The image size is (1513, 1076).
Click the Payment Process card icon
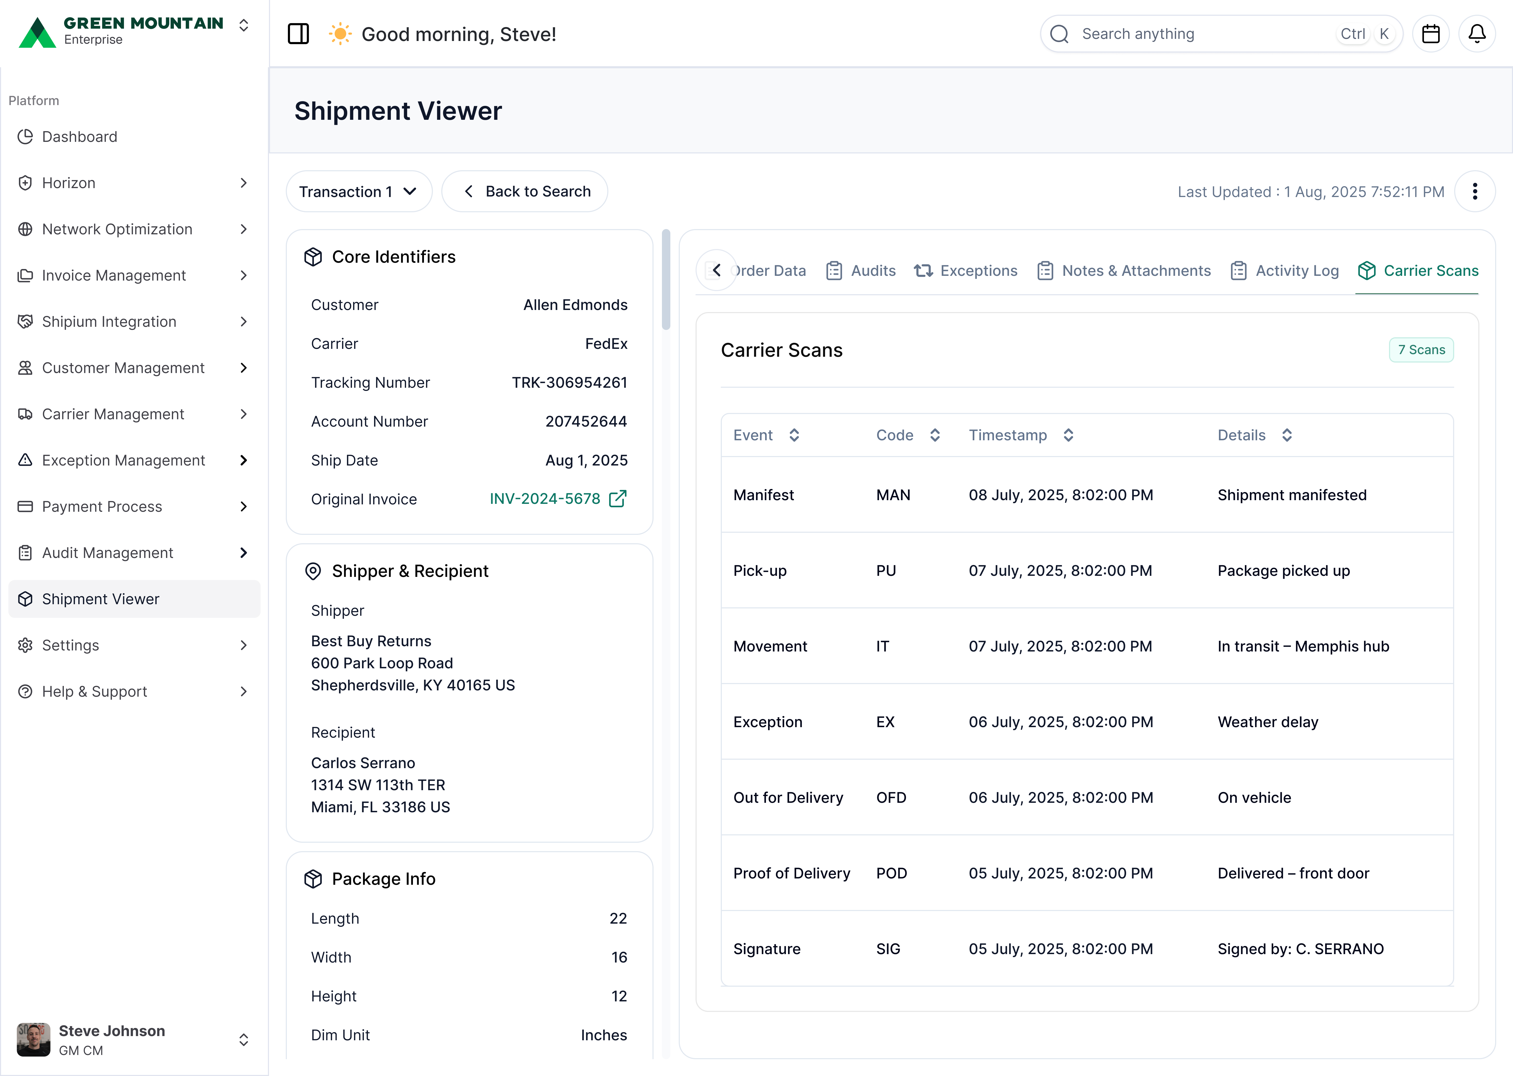(x=25, y=507)
